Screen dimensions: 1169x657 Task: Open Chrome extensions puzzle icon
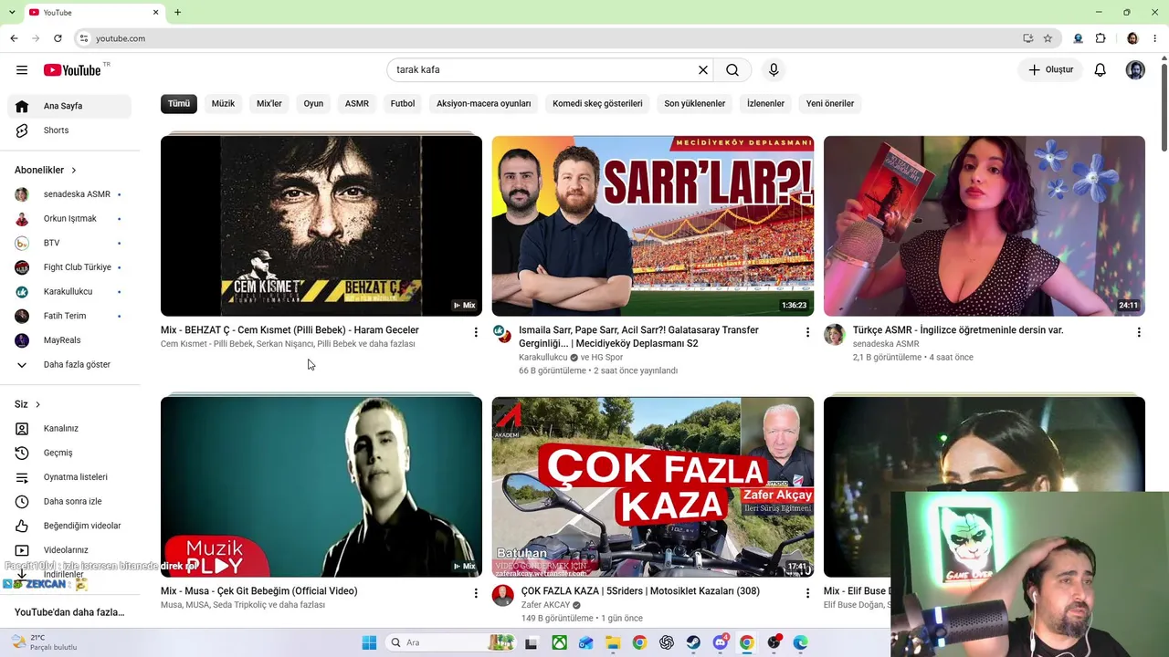1101,38
